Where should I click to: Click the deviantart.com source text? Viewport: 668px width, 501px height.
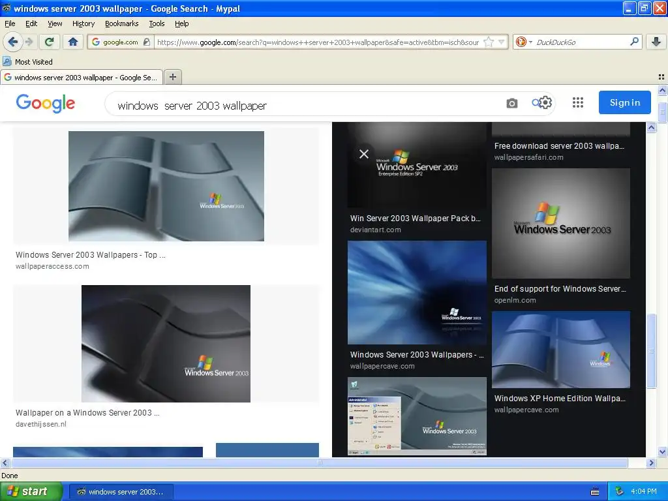pyautogui.click(x=375, y=230)
